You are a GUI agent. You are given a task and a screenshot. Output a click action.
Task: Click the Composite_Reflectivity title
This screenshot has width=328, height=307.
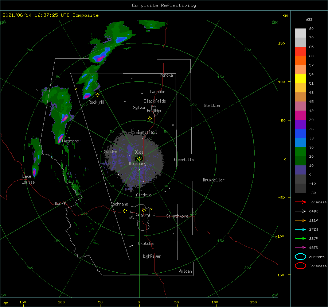click(x=164, y=5)
